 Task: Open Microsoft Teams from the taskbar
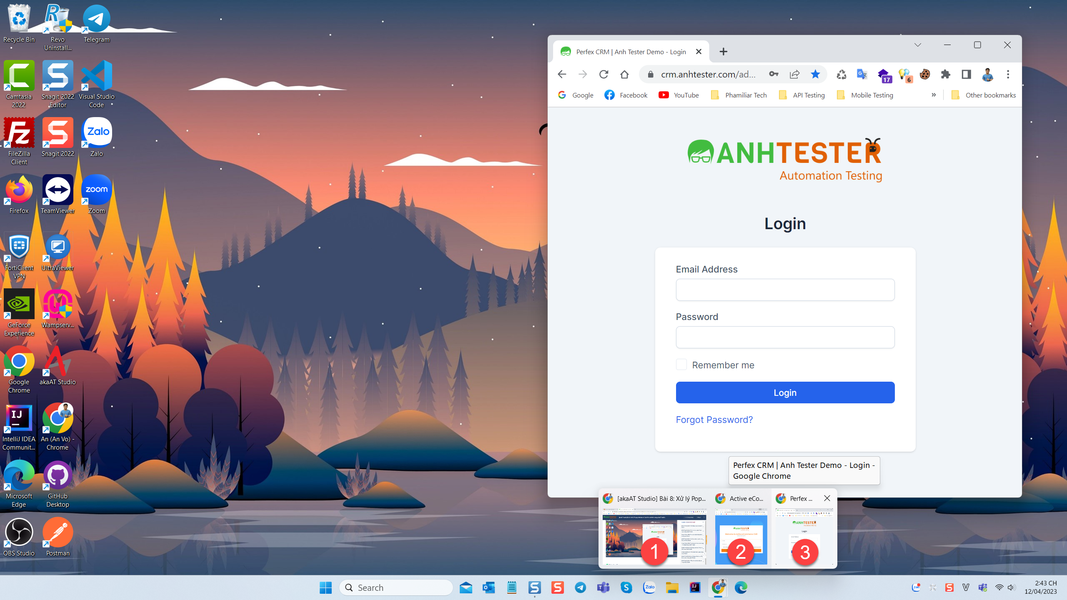[604, 587]
